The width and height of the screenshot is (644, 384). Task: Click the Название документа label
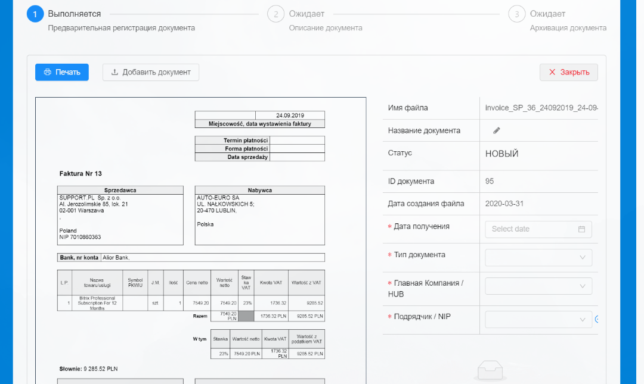tap(425, 130)
